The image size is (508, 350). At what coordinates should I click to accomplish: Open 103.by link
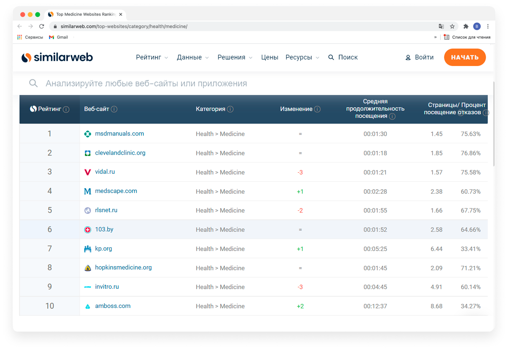click(x=104, y=229)
